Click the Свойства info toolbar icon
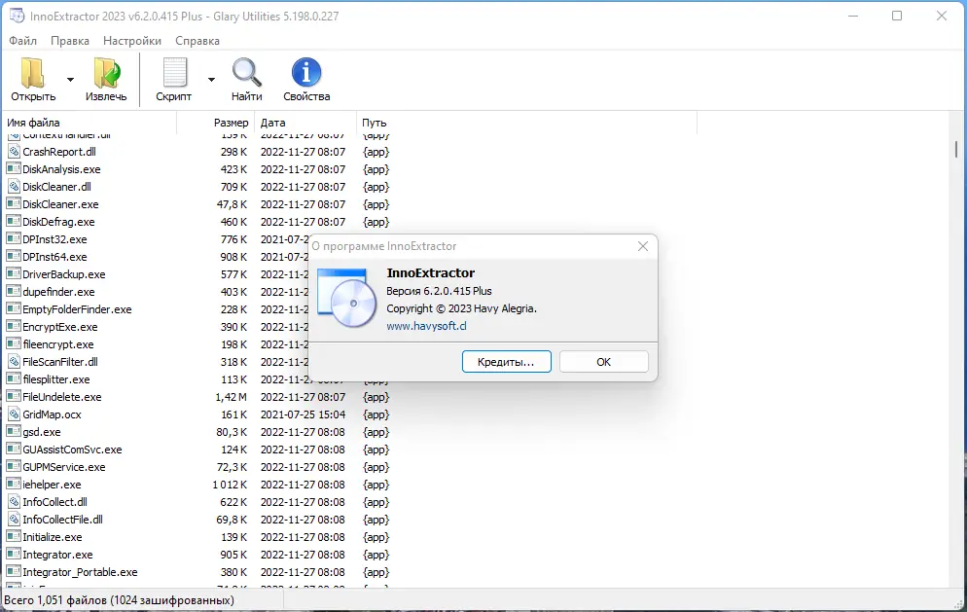Image resolution: width=967 pixels, height=612 pixels. pos(306,73)
